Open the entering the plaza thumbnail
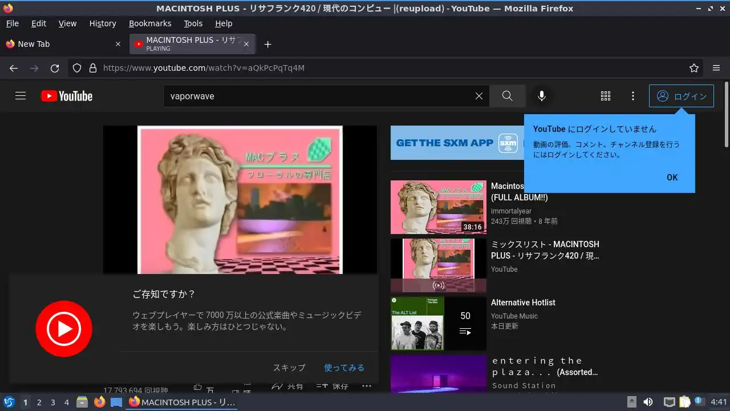This screenshot has width=730, height=411. coord(439,374)
